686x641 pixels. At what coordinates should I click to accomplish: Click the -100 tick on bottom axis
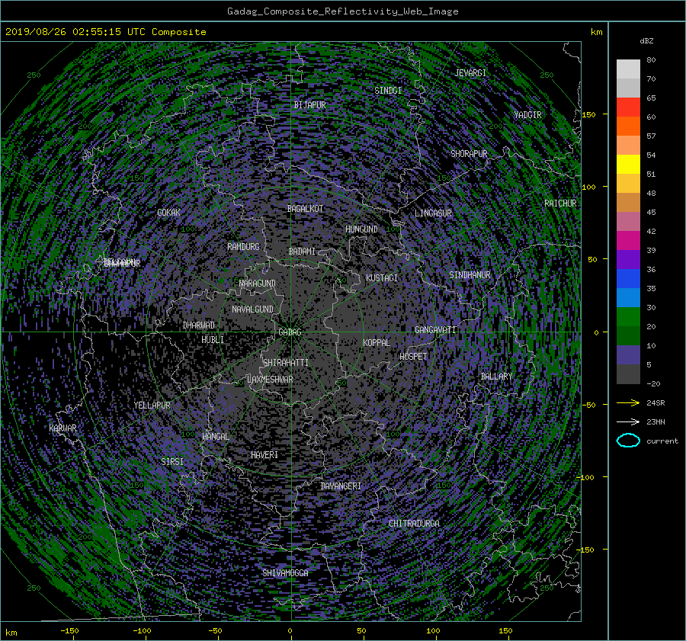[142, 631]
